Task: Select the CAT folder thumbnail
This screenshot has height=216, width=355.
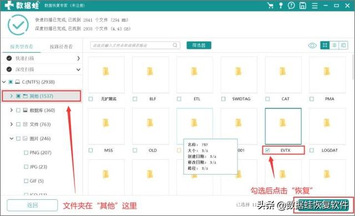Action: pyautogui.click(x=283, y=74)
